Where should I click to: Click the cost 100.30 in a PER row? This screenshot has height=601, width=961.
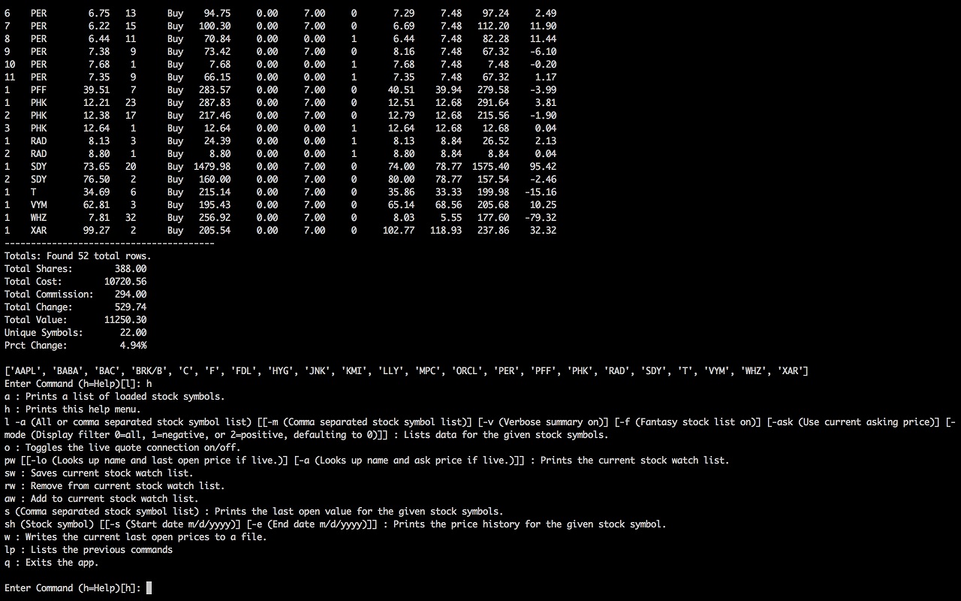(x=215, y=26)
